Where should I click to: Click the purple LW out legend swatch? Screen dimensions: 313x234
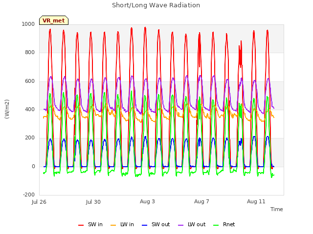tap(180, 225)
